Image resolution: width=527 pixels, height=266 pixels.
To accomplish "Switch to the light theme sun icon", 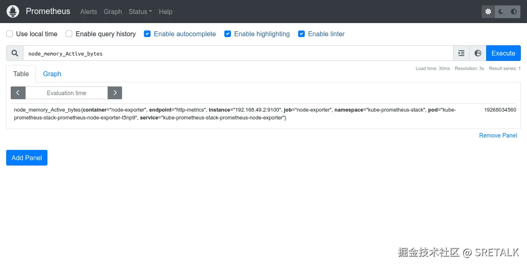I will tap(488, 12).
